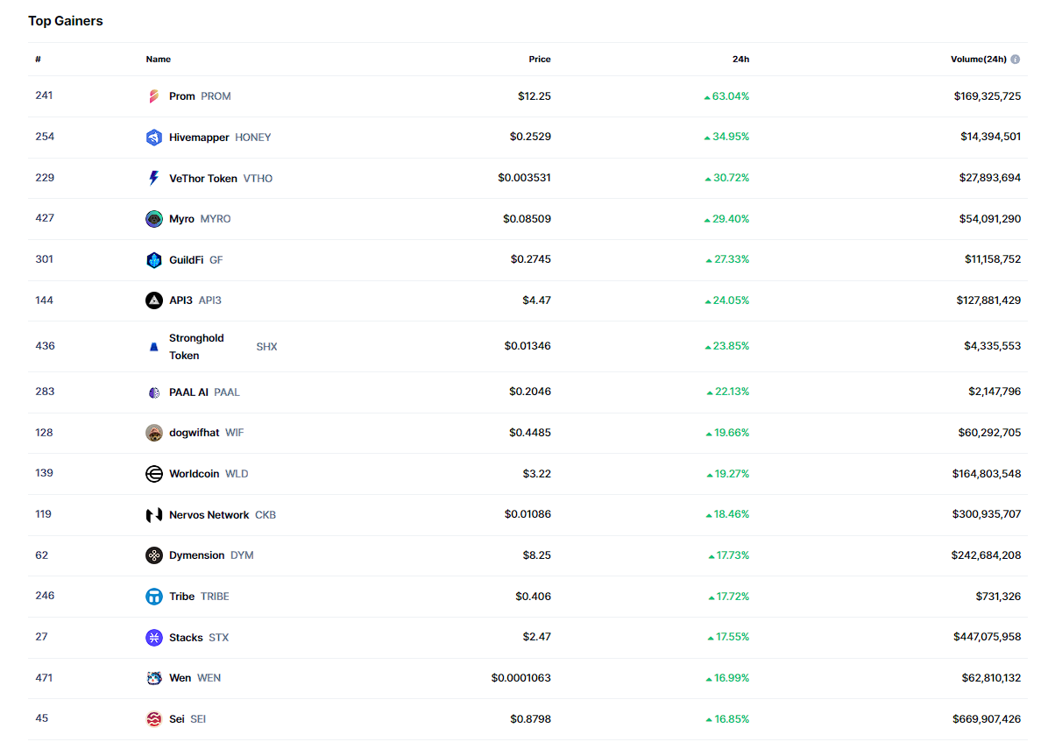Image resolution: width=1062 pixels, height=742 pixels.
Task: Click the 19.66% gain for dogwifhat
Action: tap(726, 433)
